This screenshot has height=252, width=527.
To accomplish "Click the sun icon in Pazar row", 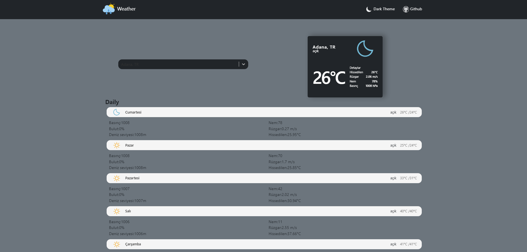I will [x=117, y=145].
